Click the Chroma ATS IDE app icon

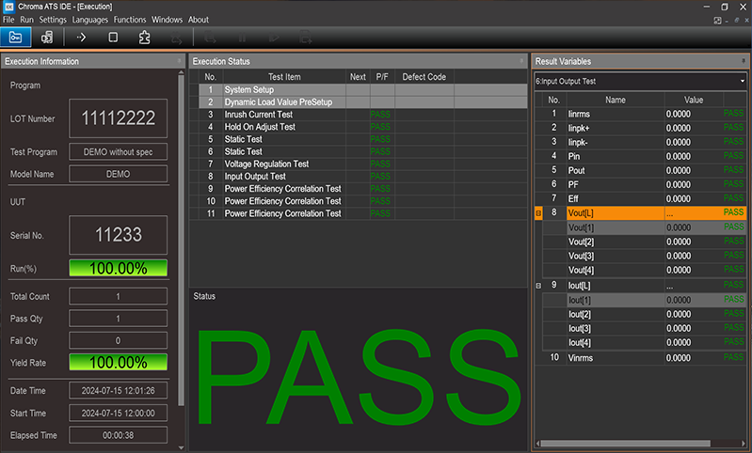[9, 7]
